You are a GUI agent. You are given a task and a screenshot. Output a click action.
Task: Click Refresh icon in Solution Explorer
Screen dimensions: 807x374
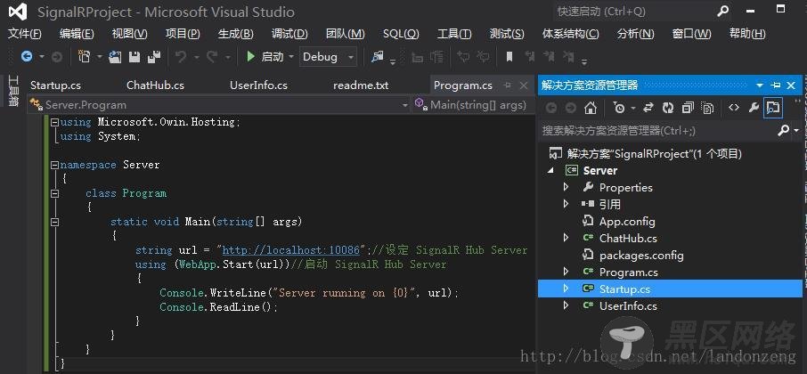668,108
